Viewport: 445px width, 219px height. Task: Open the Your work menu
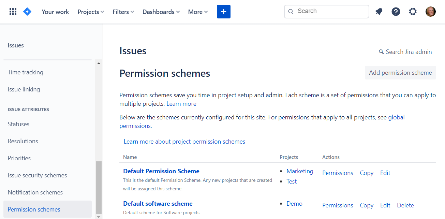pos(55,12)
